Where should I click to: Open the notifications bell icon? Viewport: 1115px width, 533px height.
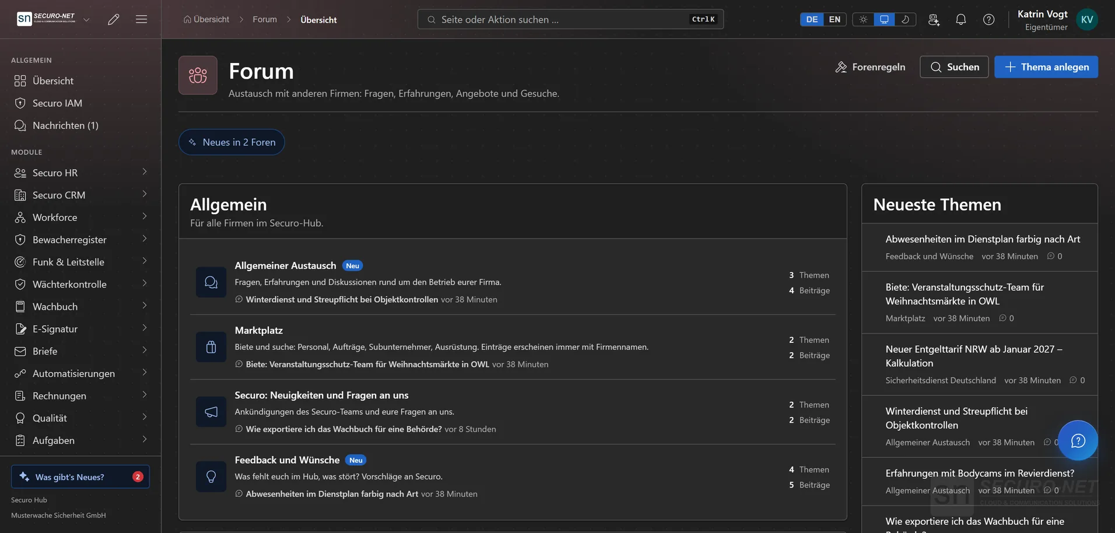pos(961,19)
